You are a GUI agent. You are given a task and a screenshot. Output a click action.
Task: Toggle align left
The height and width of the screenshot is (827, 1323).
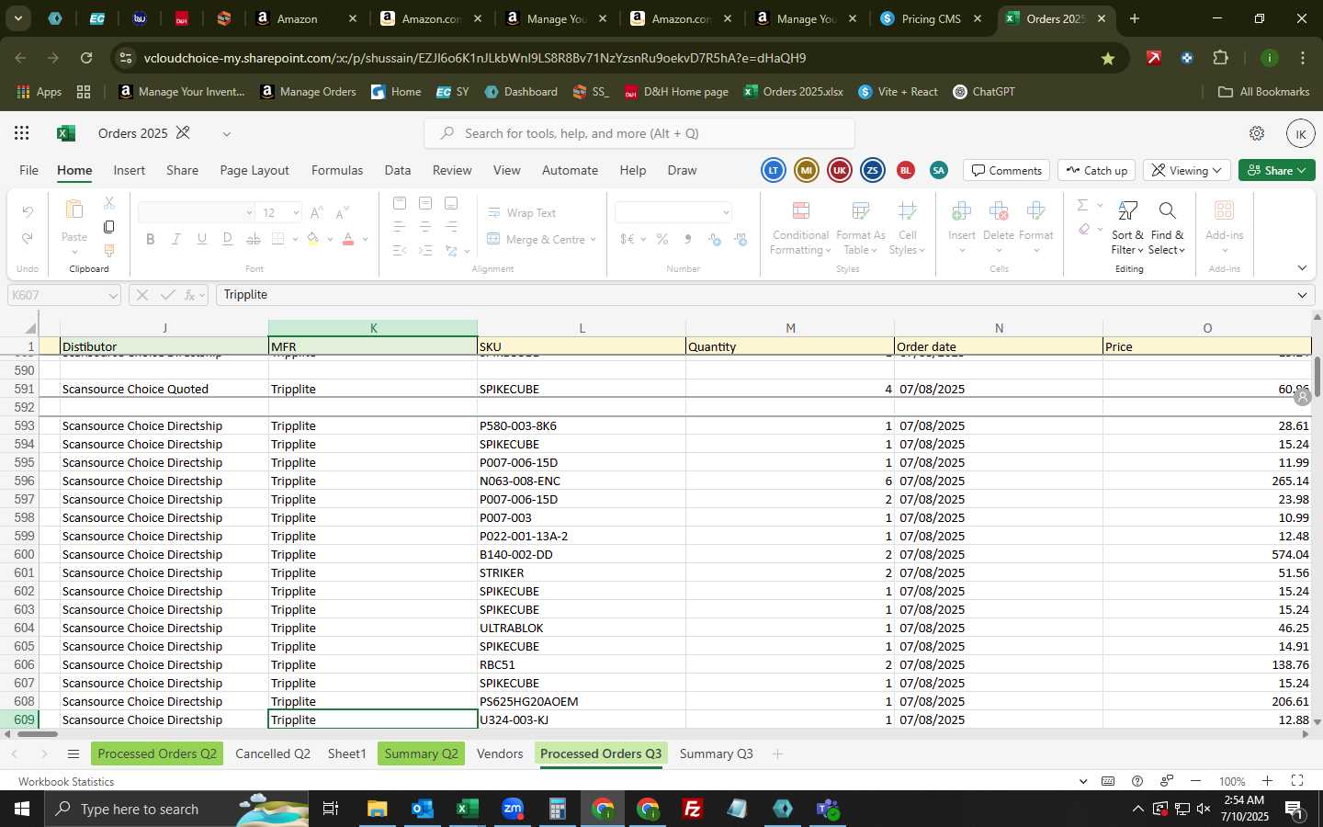pyautogui.click(x=400, y=226)
